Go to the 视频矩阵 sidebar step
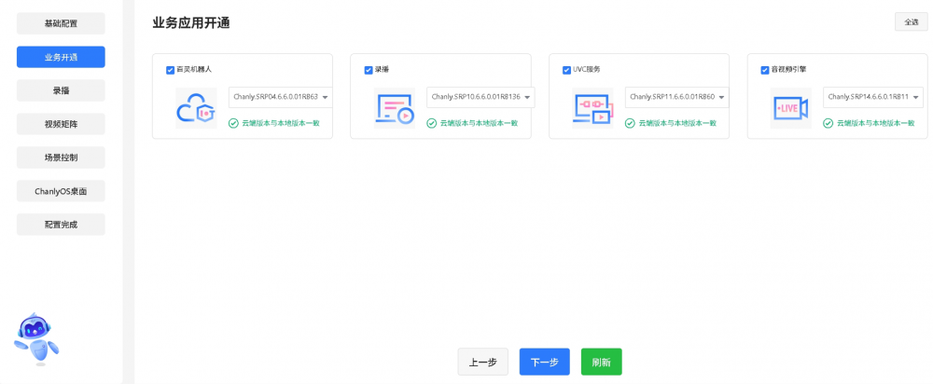Screen dimensions: 933x384 (x=61, y=124)
